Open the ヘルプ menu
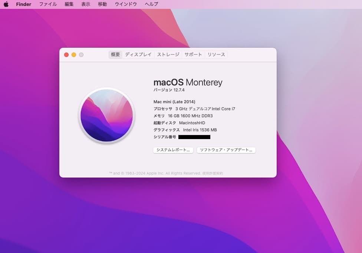The height and width of the screenshot is (253, 362). pyautogui.click(x=150, y=4)
